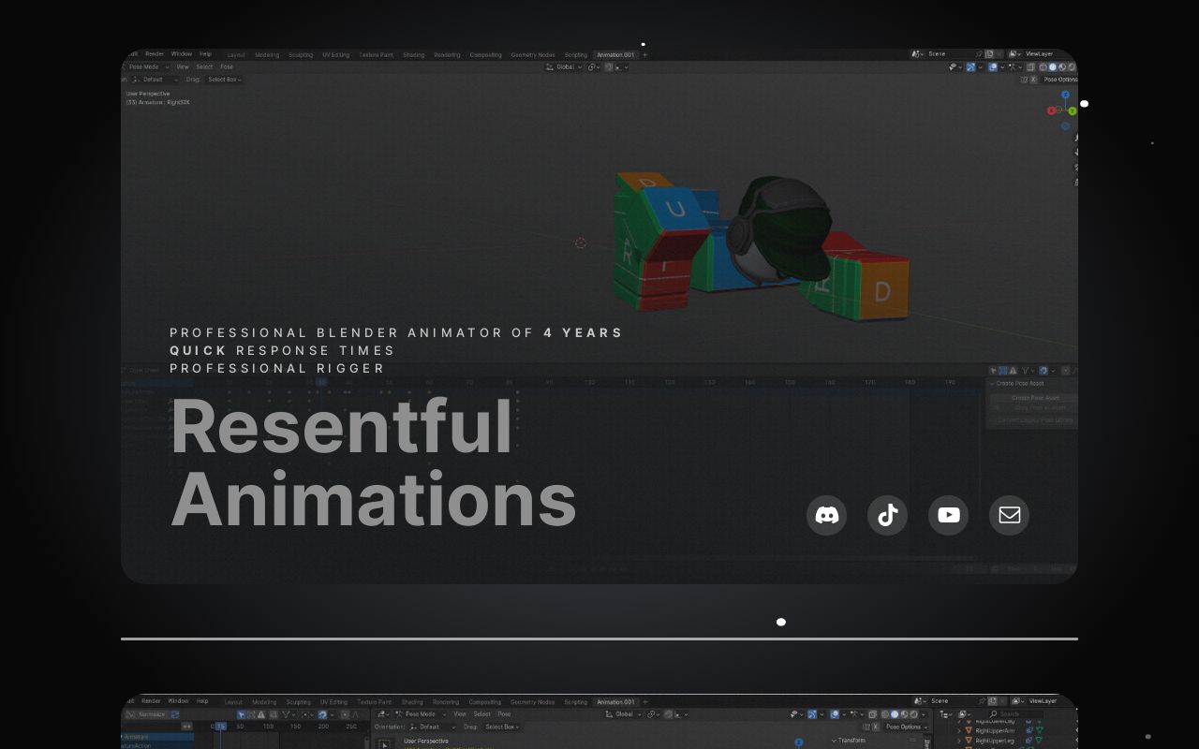Open the Pose Options dropdown in upper screenshot

tap(1059, 80)
